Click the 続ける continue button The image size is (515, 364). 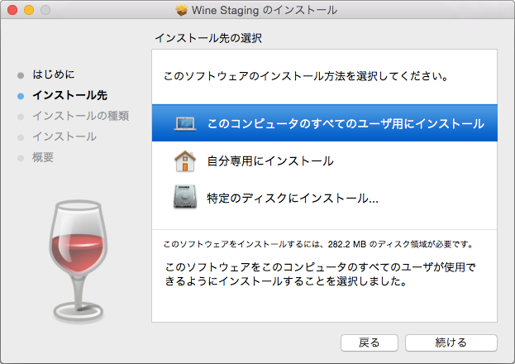point(451,342)
